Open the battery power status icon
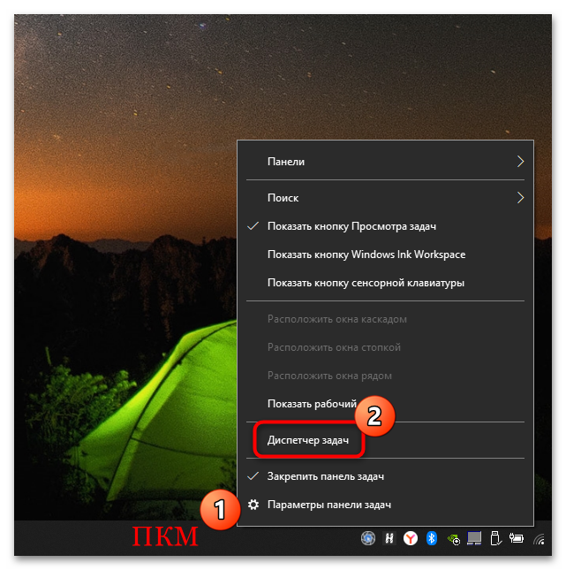 [517, 537]
